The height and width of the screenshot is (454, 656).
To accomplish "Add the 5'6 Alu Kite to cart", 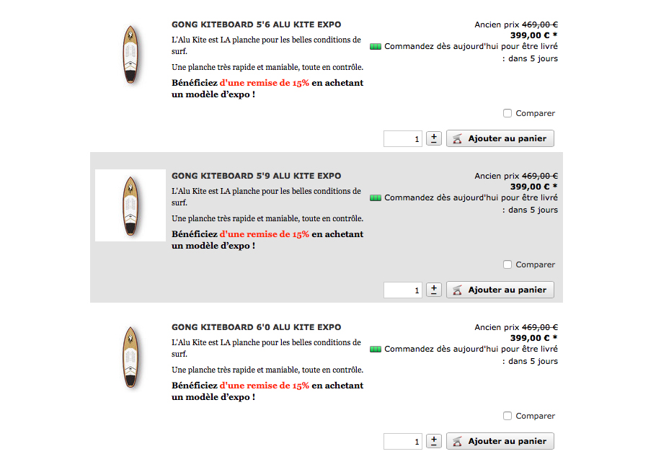I will click(500, 138).
